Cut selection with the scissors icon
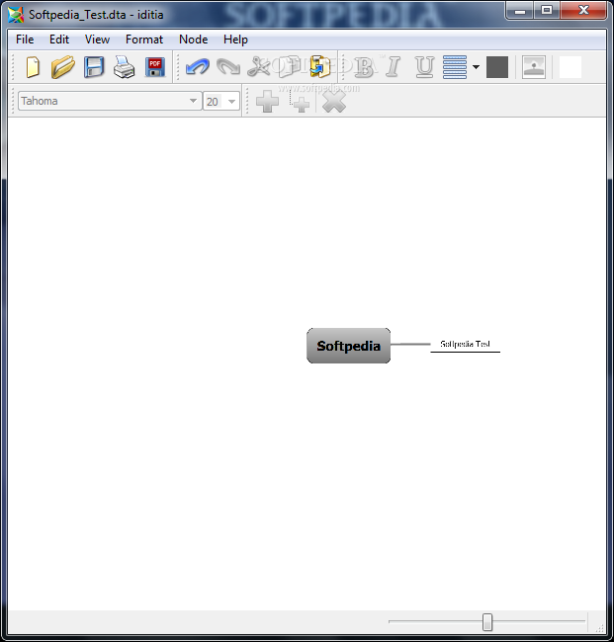Image resolution: width=614 pixels, height=642 pixels. (x=258, y=67)
